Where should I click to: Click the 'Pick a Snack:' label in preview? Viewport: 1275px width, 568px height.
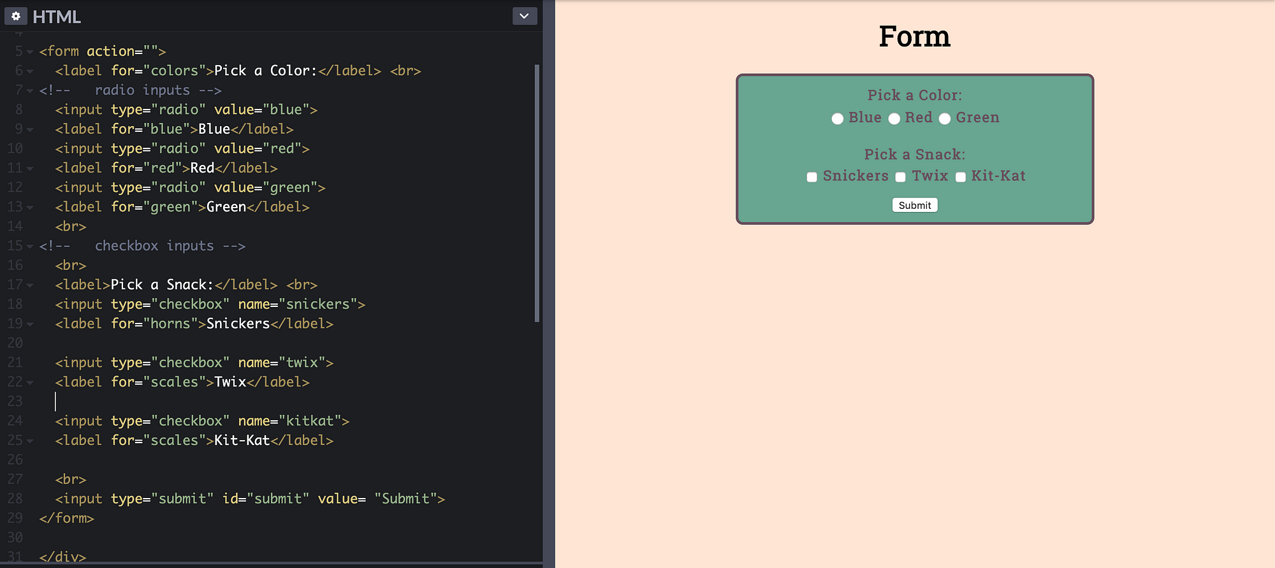(915, 154)
